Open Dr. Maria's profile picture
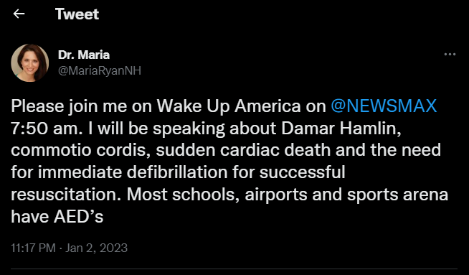The width and height of the screenshot is (469, 275). point(30,63)
